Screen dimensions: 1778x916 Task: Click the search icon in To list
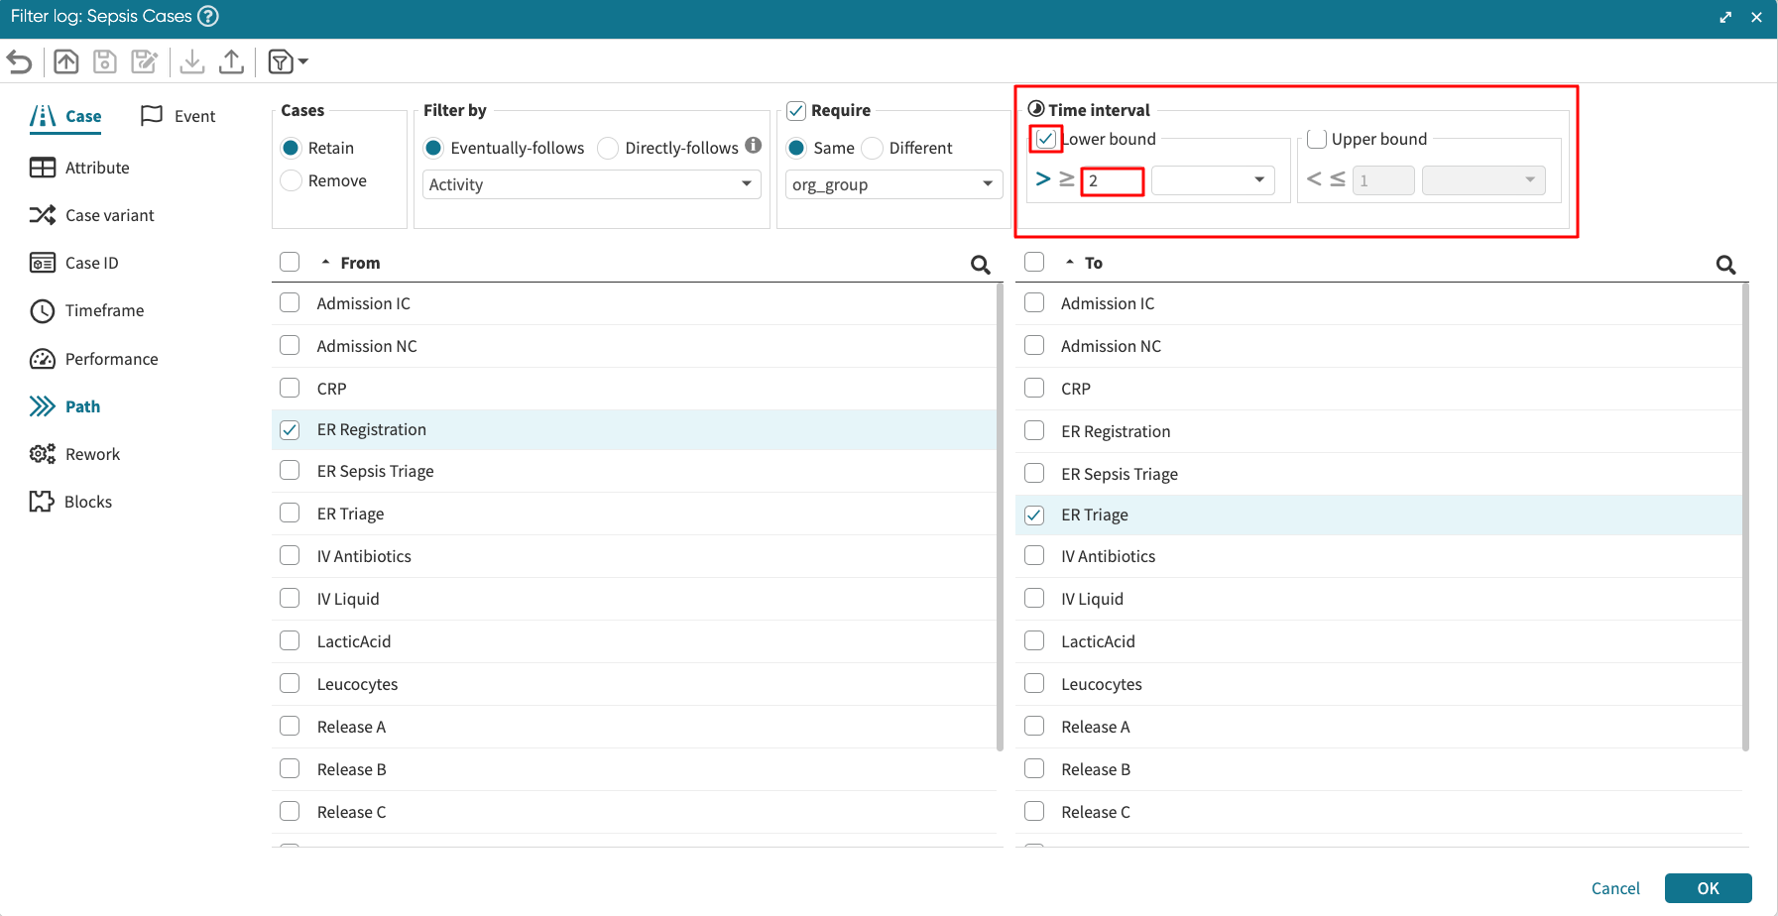pyautogui.click(x=1725, y=264)
